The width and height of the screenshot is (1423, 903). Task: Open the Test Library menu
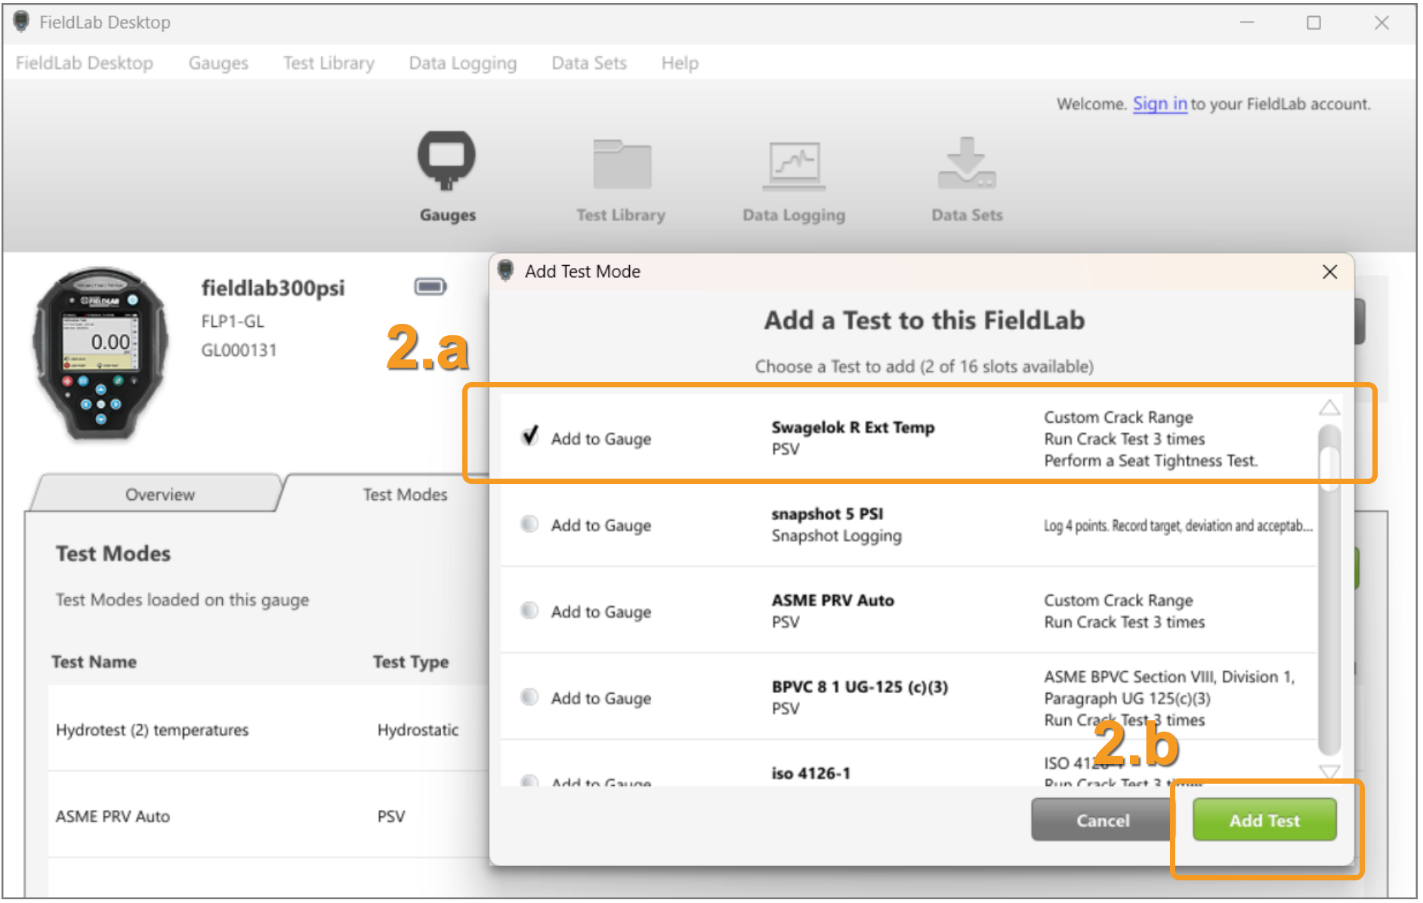point(329,63)
